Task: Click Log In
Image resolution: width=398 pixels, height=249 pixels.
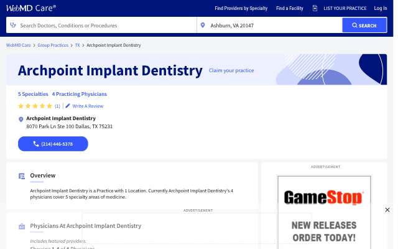Action: (x=380, y=8)
